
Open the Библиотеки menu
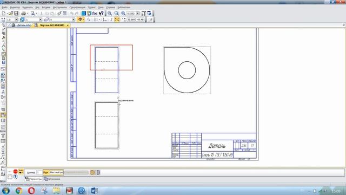124,7
